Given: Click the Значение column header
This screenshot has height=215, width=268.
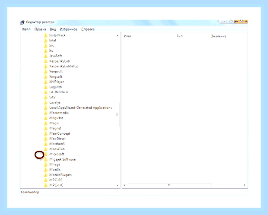Looking at the screenshot, I should (x=219, y=36).
